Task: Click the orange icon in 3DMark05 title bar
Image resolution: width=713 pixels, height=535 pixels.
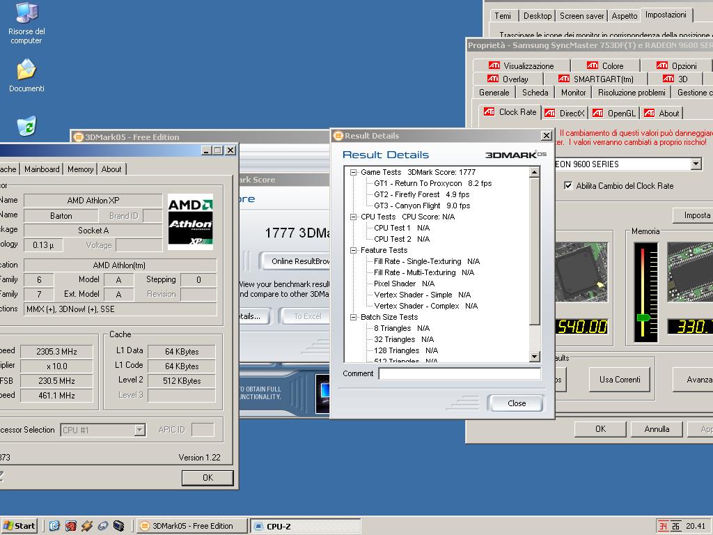Action: [78, 137]
